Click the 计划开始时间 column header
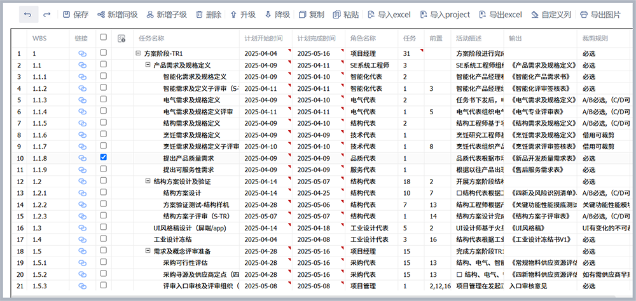Screen dimensions: 636x301 coord(263,39)
